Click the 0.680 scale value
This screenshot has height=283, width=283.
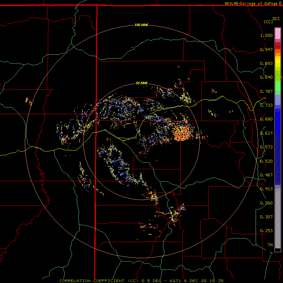click(x=266, y=119)
